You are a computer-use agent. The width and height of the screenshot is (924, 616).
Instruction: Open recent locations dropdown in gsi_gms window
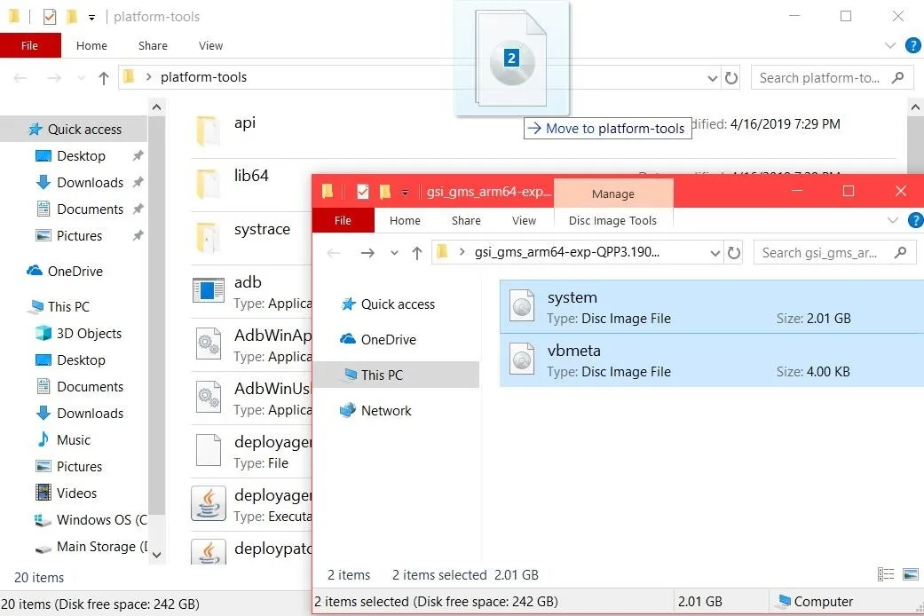pos(394,253)
